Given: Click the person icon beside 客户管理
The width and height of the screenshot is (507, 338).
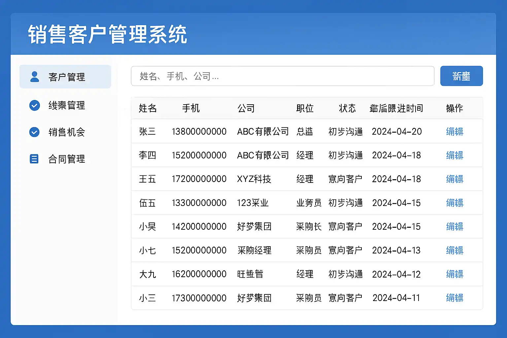Looking at the screenshot, I should tap(35, 77).
